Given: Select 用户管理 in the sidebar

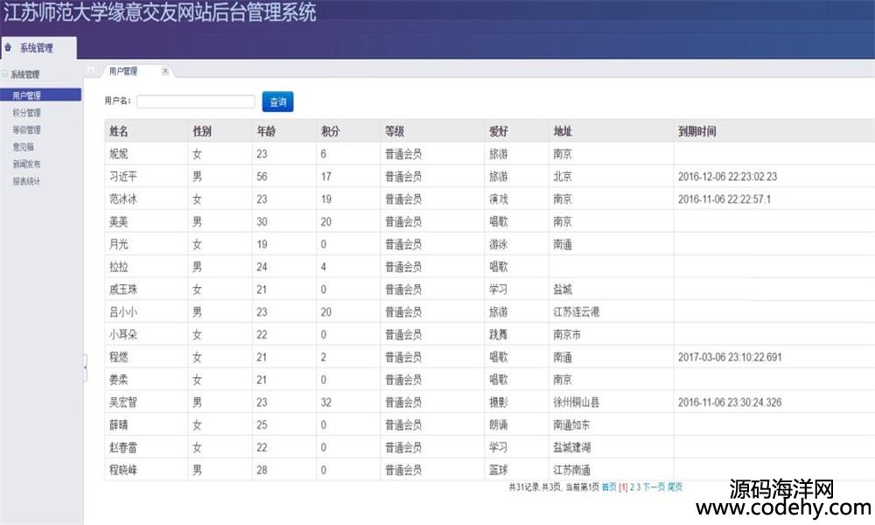Looking at the screenshot, I should pyautogui.click(x=41, y=95).
